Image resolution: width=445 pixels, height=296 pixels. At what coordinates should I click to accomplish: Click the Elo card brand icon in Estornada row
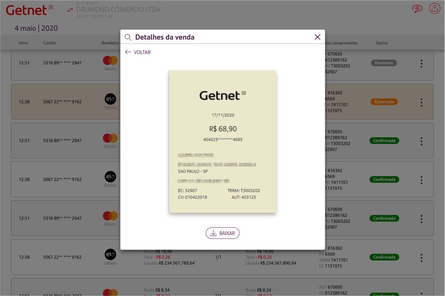[110, 99]
